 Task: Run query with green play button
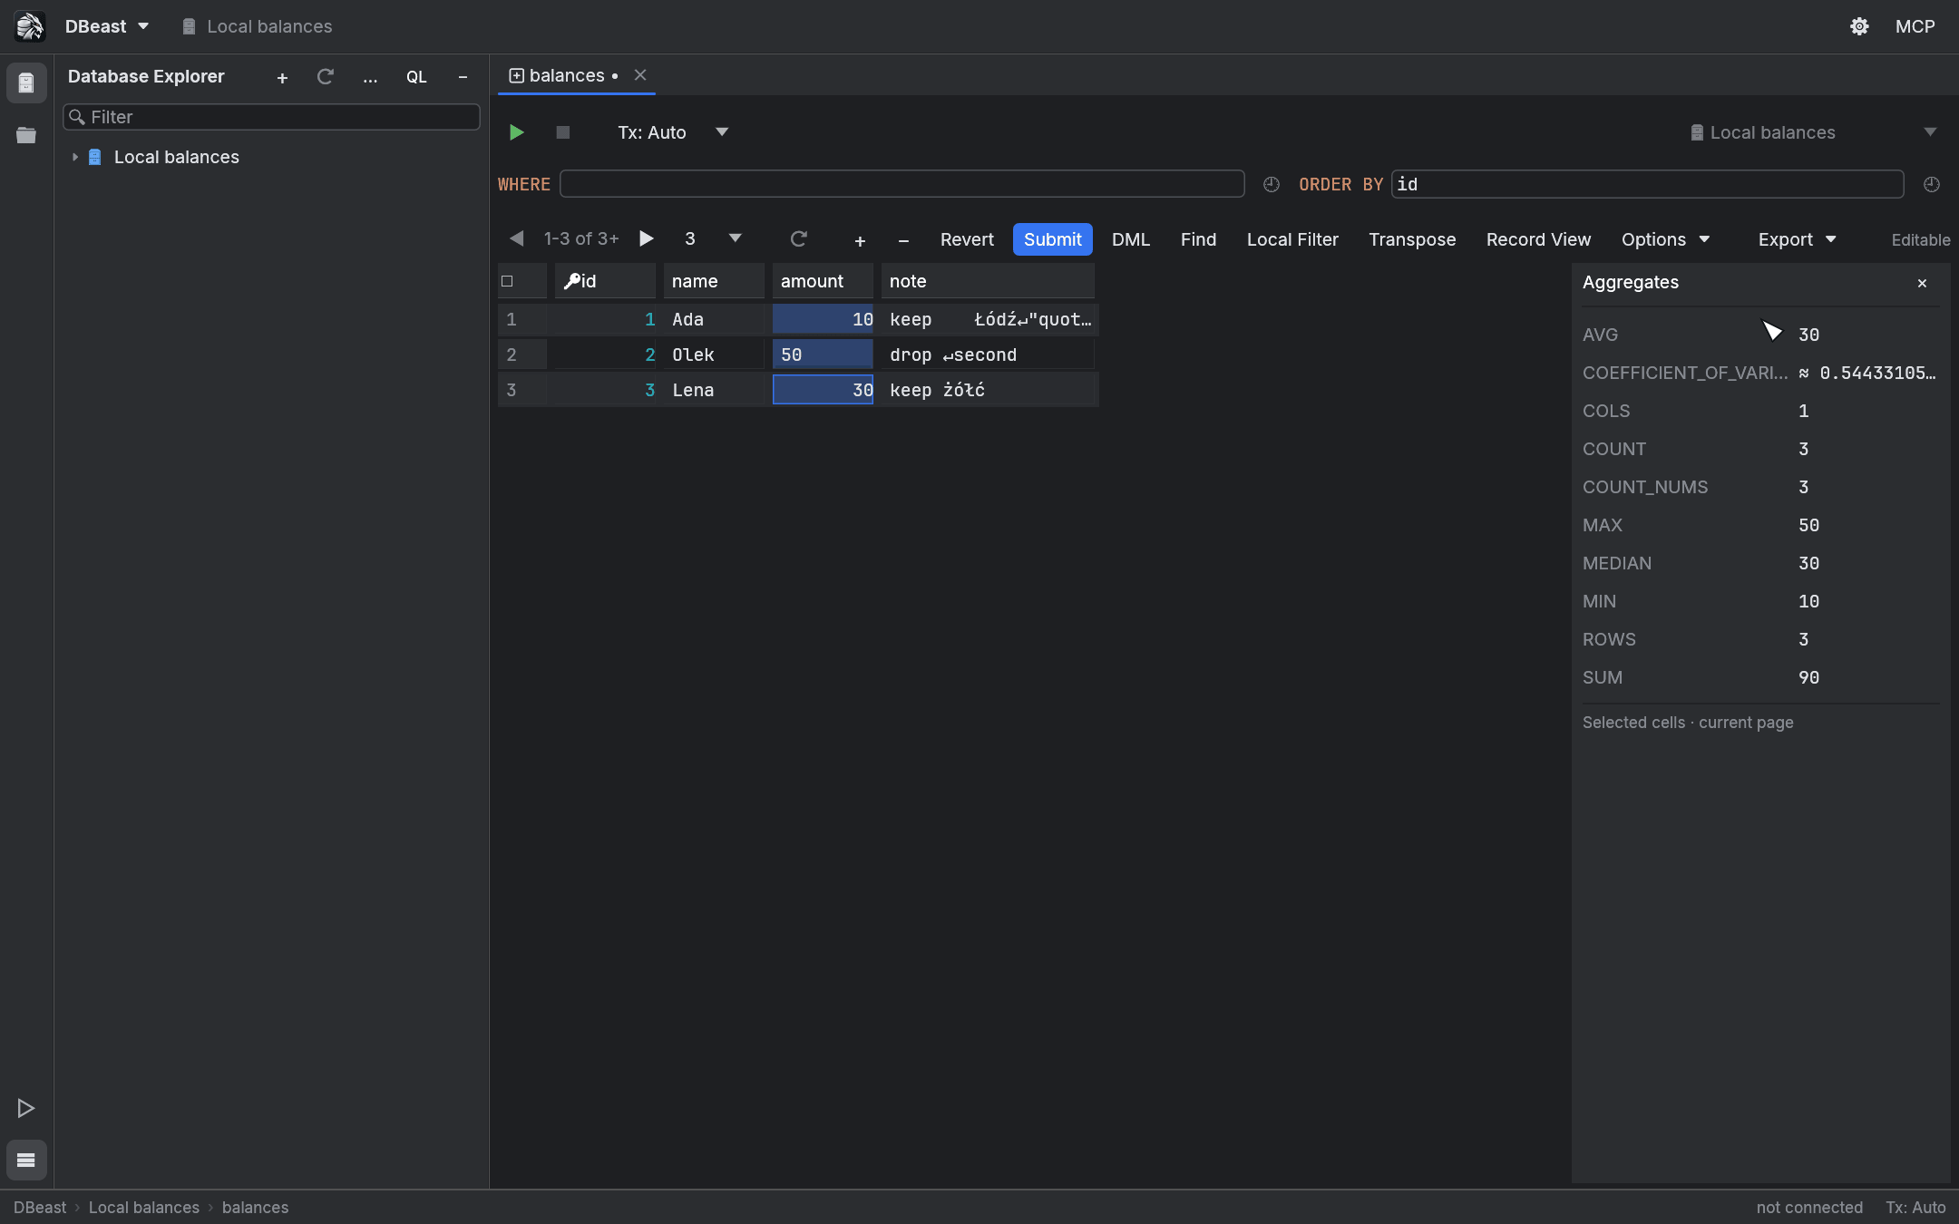516,132
